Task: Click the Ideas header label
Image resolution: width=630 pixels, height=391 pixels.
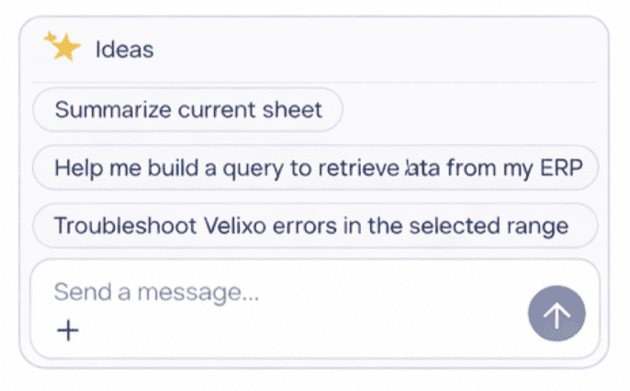Action: click(124, 49)
